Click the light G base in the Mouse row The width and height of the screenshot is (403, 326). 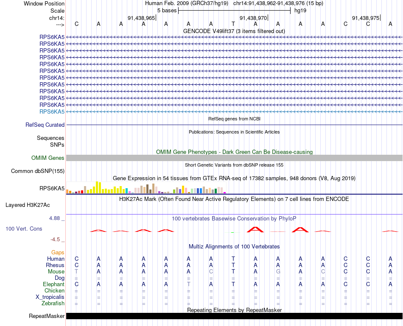[278, 272]
